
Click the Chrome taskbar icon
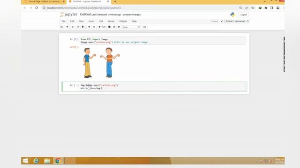pos(58,161)
